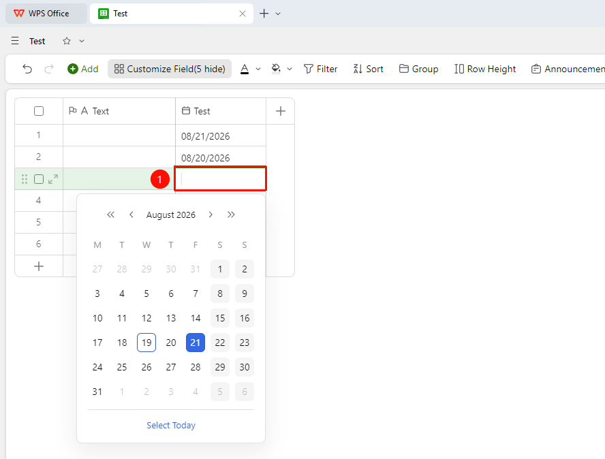The width and height of the screenshot is (605, 459).
Task: Adjust Row Height setting
Action: (x=485, y=69)
